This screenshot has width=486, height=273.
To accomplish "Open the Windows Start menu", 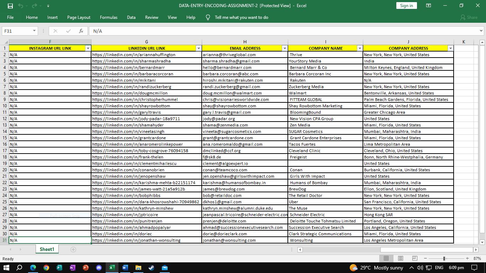I will [x=6, y=268].
